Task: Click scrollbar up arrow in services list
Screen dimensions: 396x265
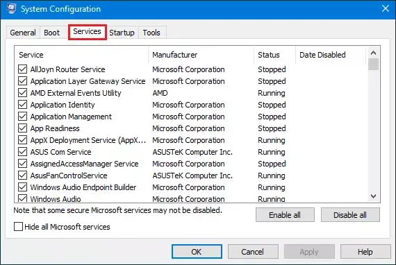Action: (x=373, y=53)
